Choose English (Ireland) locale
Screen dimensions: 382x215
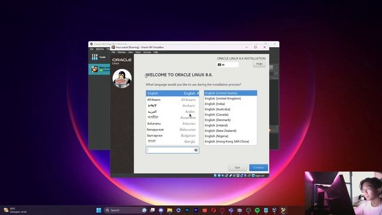point(230,125)
